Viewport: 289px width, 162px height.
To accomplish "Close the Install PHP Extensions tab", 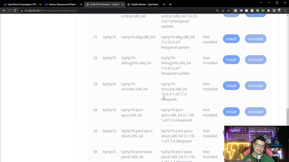I will pyautogui.click(x=122, y=4).
